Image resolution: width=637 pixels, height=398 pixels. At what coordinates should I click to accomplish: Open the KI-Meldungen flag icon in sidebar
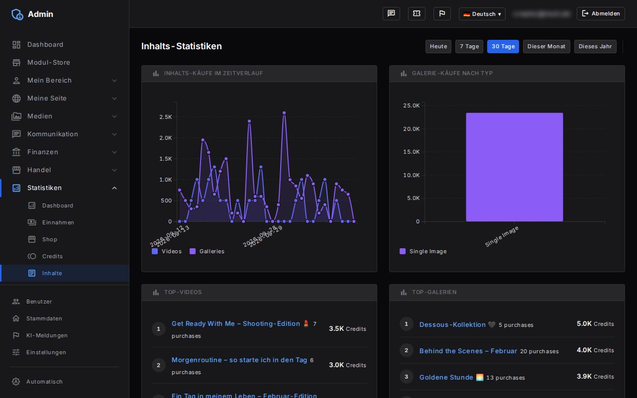[x=16, y=335]
